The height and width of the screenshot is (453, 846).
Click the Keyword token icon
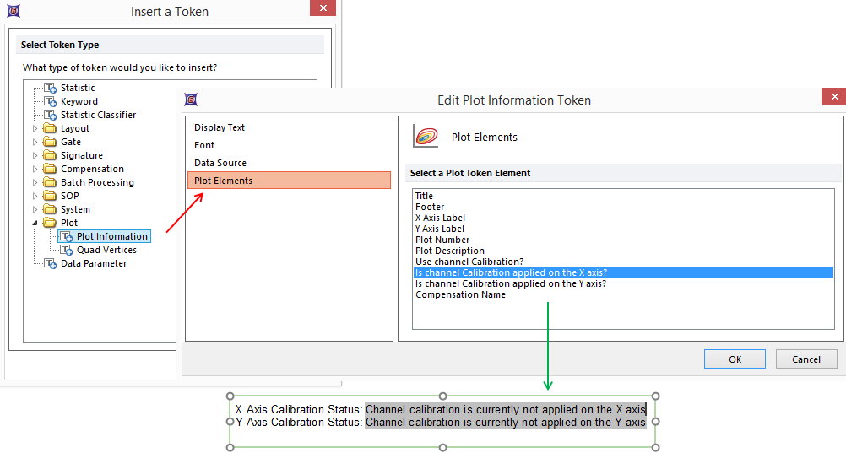(x=50, y=101)
